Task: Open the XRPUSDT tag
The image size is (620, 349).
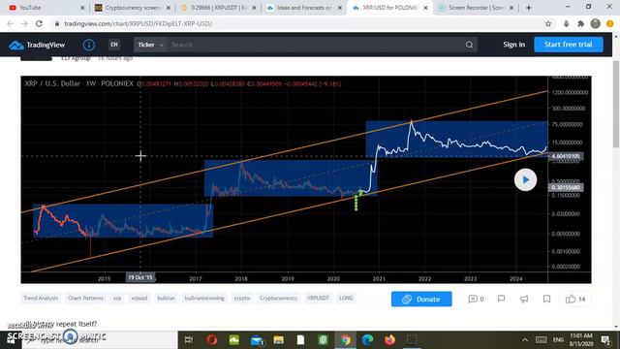Action: tap(319, 298)
